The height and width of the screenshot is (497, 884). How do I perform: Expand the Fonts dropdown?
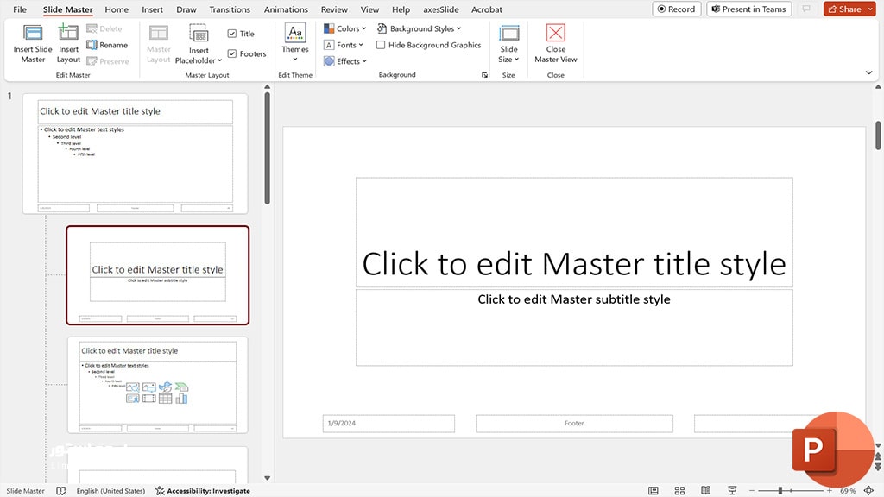coord(344,45)
